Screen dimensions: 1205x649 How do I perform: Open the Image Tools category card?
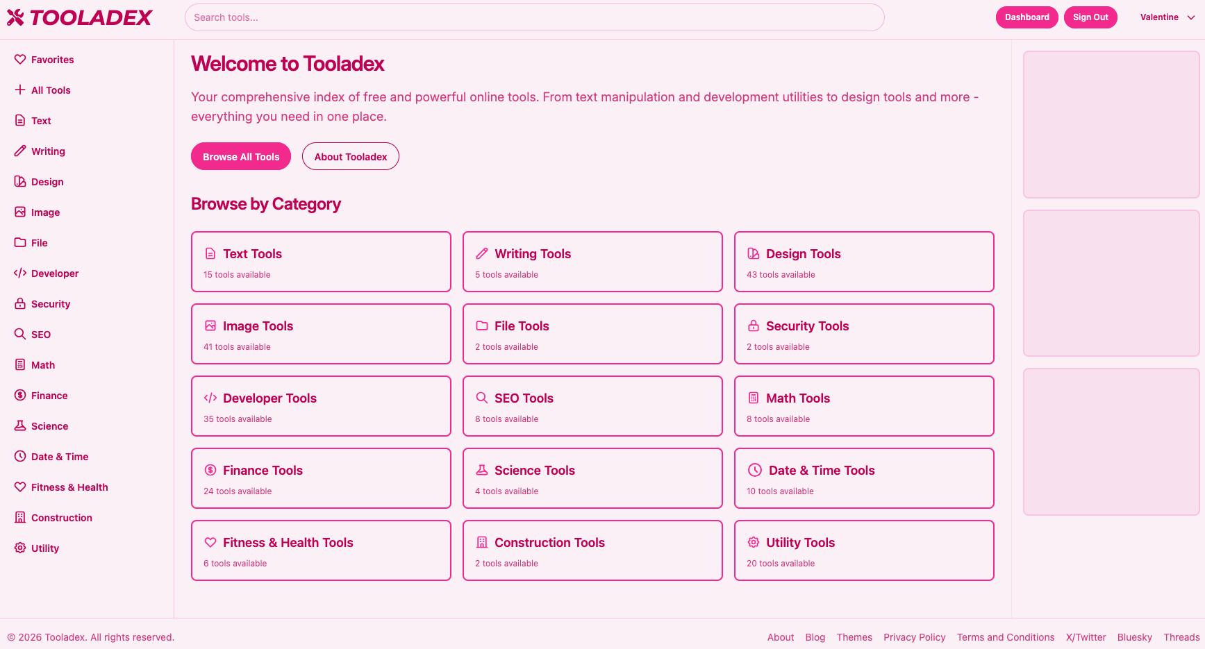[321, 334]
